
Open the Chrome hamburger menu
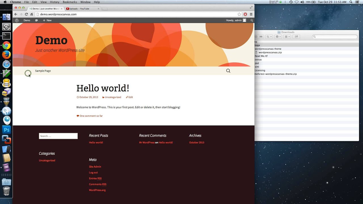251,14
